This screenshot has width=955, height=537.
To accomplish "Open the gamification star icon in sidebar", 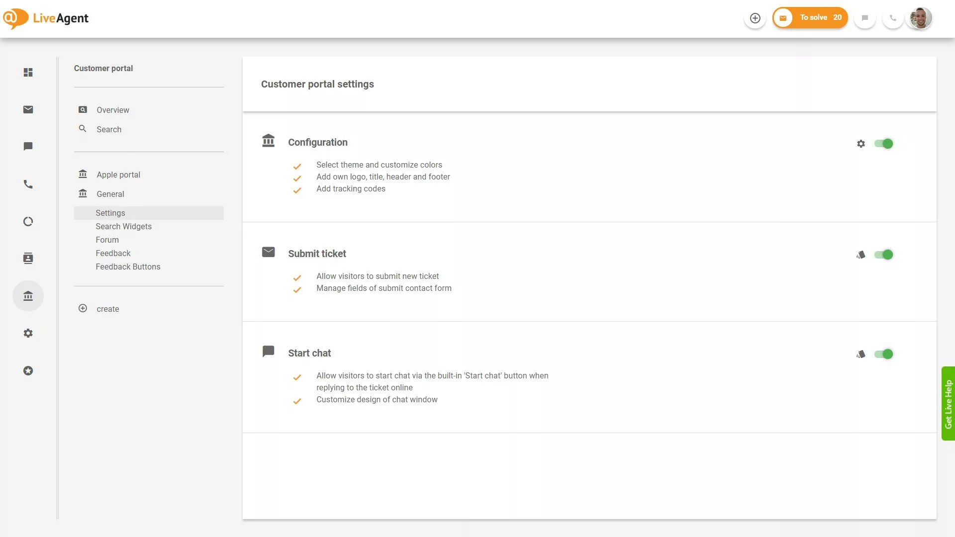I will 28,370.
